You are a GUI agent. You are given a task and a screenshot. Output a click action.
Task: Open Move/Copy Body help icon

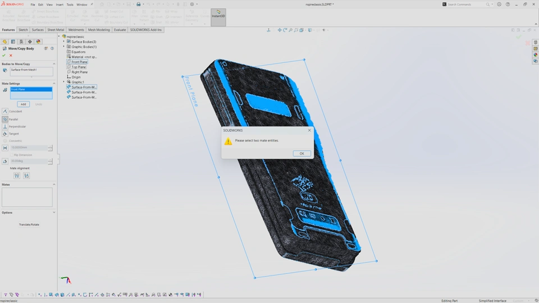pos(52,48)
